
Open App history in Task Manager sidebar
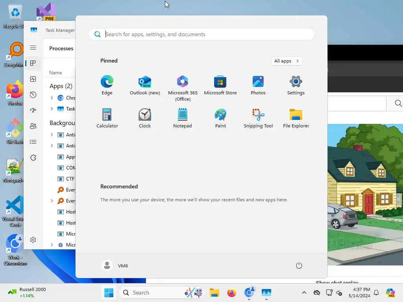[x=33, y=95]
